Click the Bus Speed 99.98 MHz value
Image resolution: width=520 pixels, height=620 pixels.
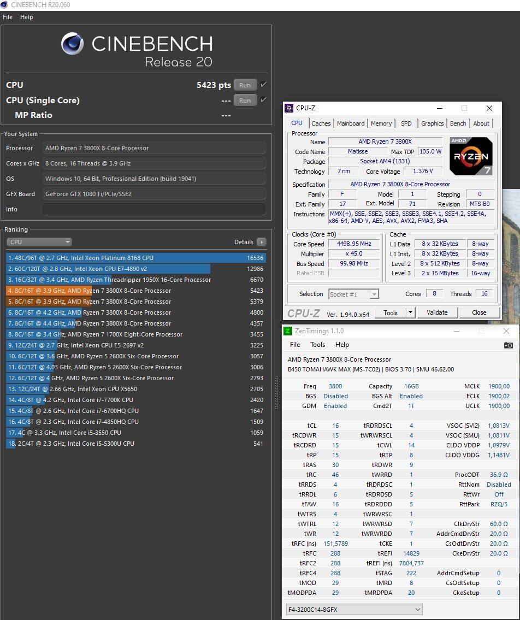point(354,264)
